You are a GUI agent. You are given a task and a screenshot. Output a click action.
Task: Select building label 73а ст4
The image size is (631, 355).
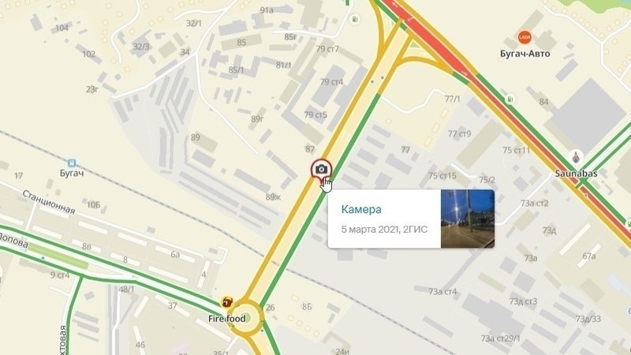click(442, 292)
